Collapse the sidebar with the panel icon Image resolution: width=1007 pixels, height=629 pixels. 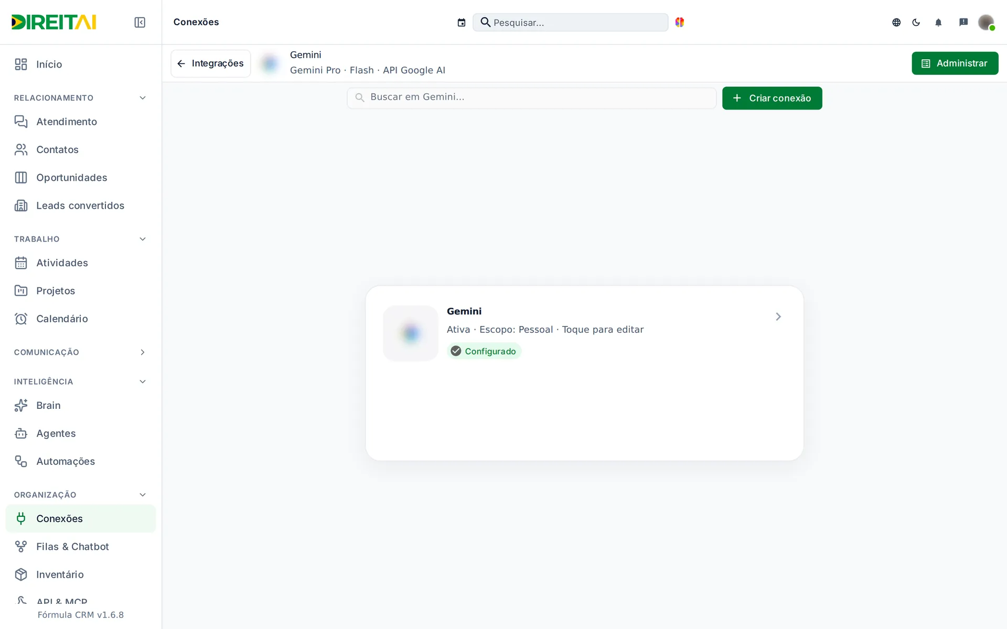[x=140, y=22]
